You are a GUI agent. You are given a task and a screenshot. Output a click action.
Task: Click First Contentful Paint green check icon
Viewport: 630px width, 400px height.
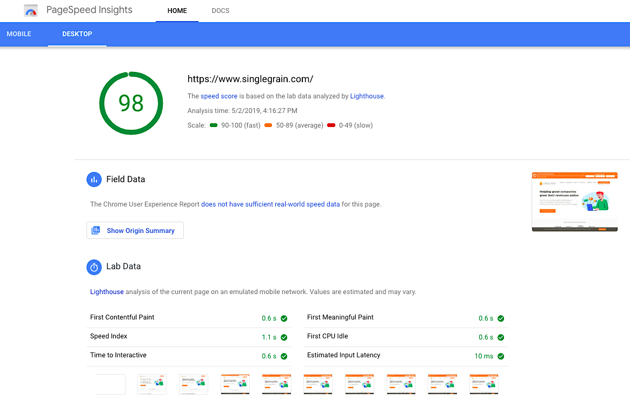284,318
